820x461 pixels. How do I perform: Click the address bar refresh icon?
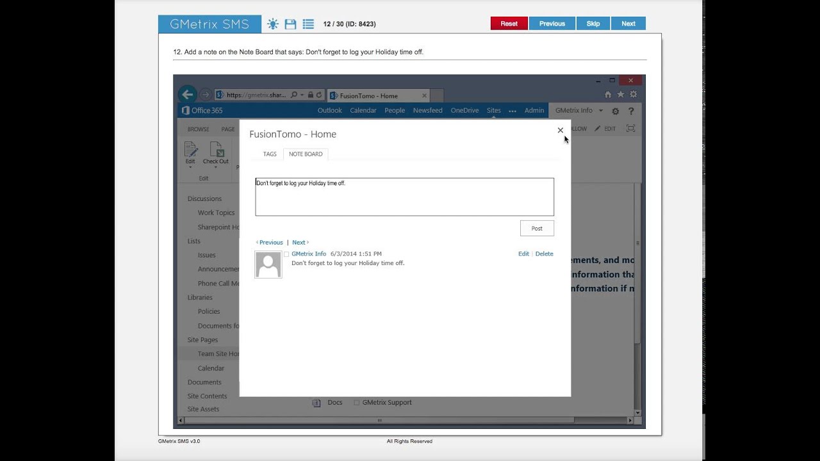coord(318,95)
